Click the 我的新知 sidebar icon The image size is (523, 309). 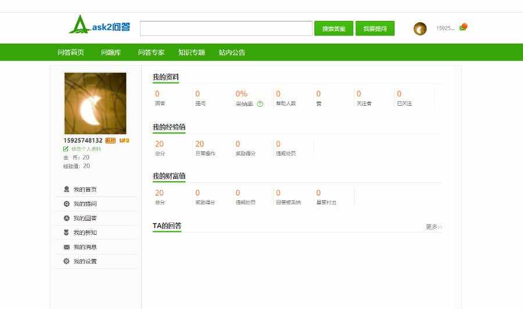pos(66,232)
